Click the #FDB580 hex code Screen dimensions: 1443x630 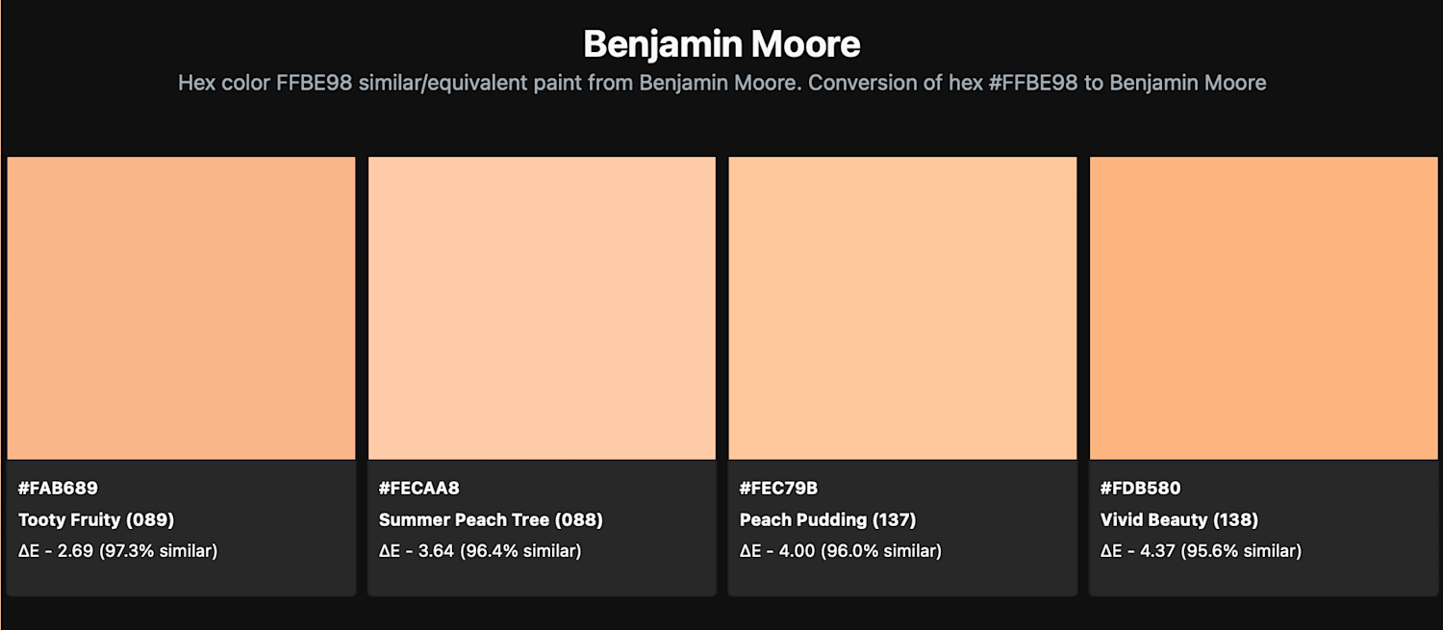click(x=1140, y=488)
